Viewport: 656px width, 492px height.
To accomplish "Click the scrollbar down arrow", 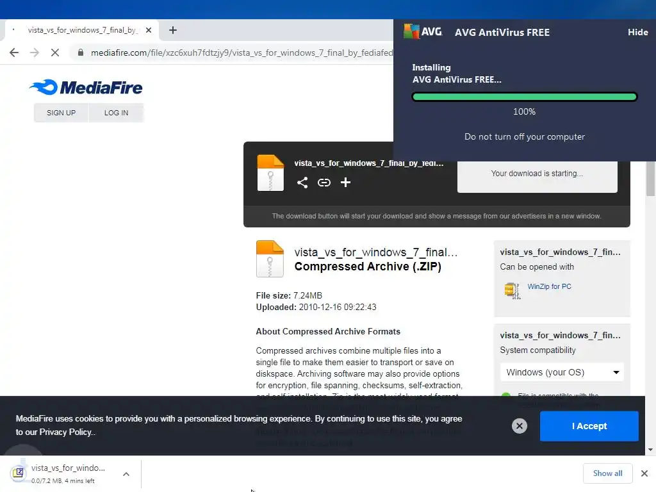I will coord(650,450).
